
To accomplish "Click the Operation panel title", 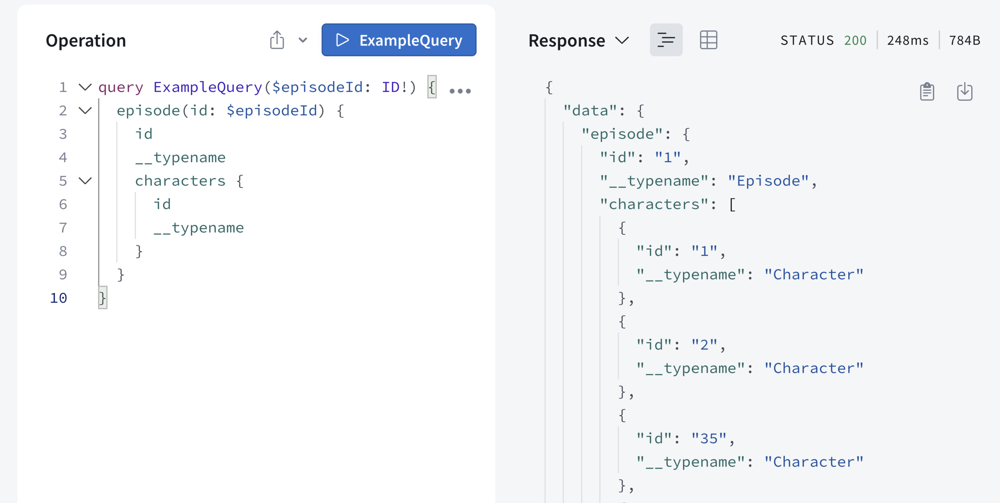I will pyautogui.click(x=86, y=41).
